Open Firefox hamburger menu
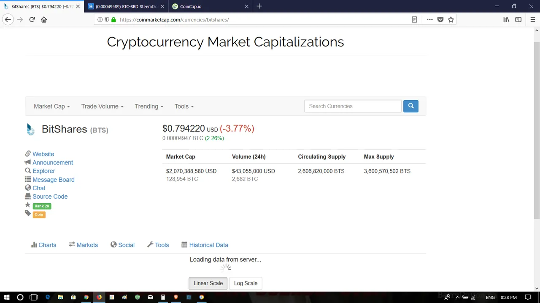Image resolution: width=540 pixels, height=303 pixels. pyautogui.click(x=533, y=20)
